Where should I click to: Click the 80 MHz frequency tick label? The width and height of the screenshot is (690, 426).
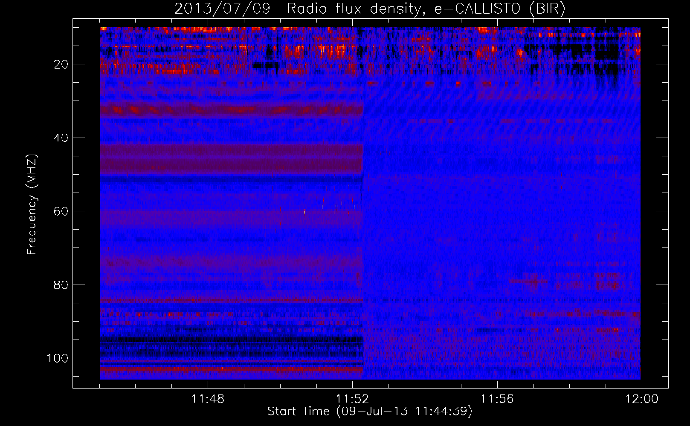point(61,285)
